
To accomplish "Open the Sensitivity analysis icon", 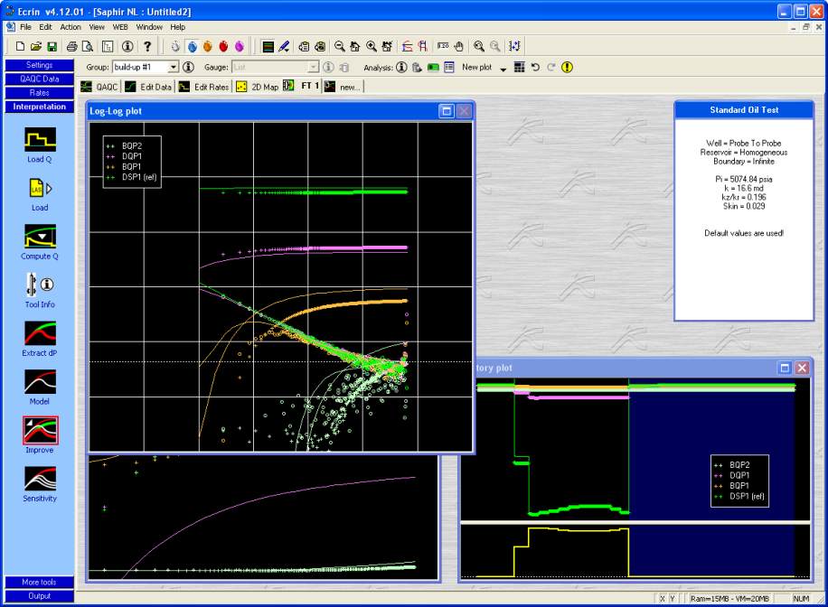I will pyautogui.click(x=40, y=479).
